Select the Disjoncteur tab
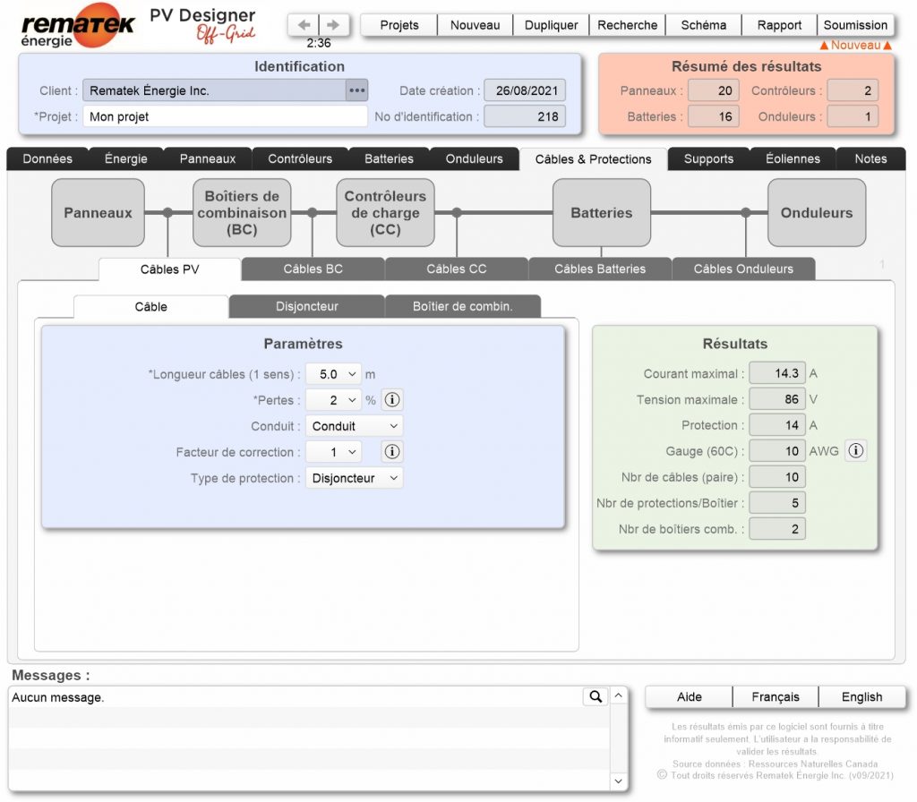This screenshot has height=802, width=917. click(306, 306)
